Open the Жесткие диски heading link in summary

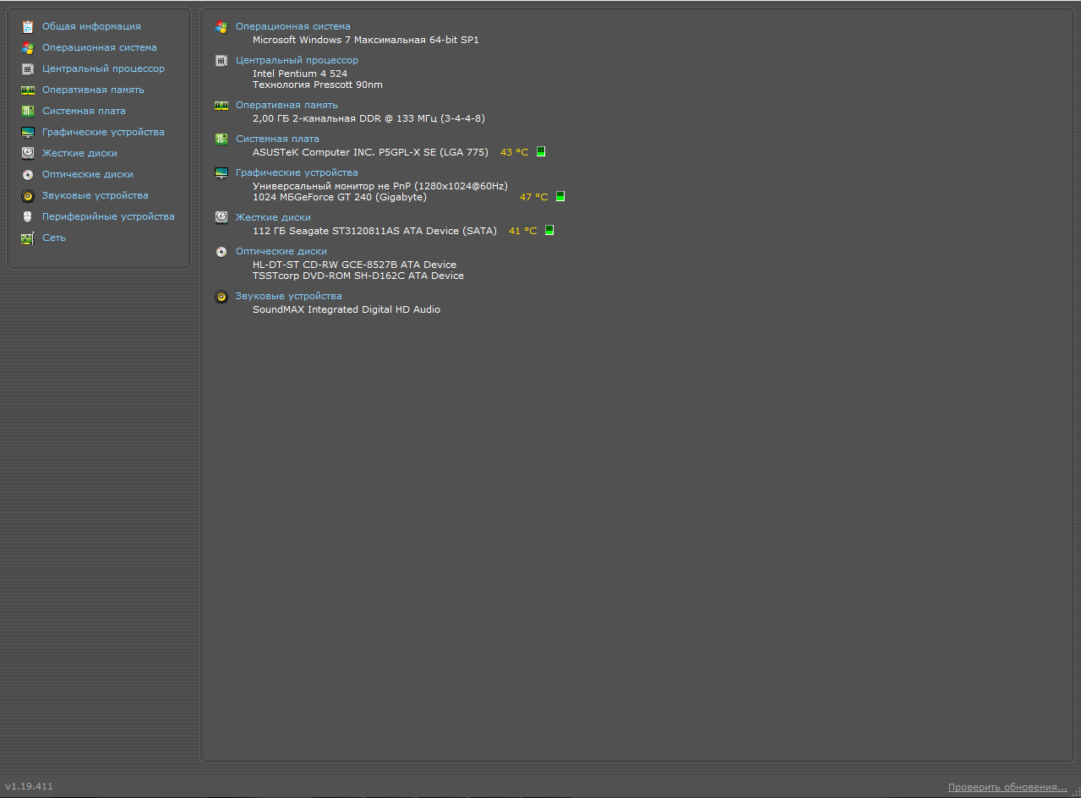273,217
